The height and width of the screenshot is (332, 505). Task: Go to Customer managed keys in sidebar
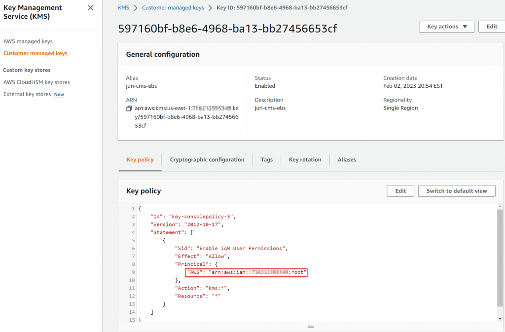pos(36,53)
